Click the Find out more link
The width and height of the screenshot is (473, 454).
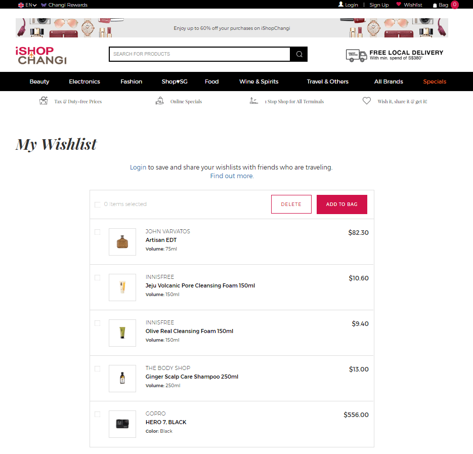[232, 176]
